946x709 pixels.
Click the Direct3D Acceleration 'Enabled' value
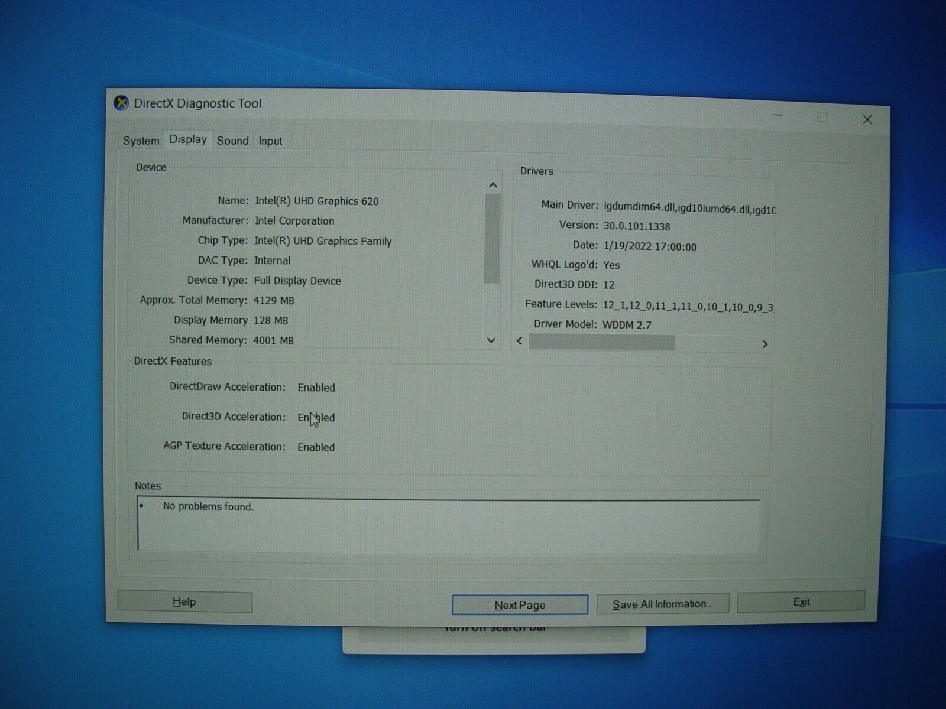[x=316, y=418]
